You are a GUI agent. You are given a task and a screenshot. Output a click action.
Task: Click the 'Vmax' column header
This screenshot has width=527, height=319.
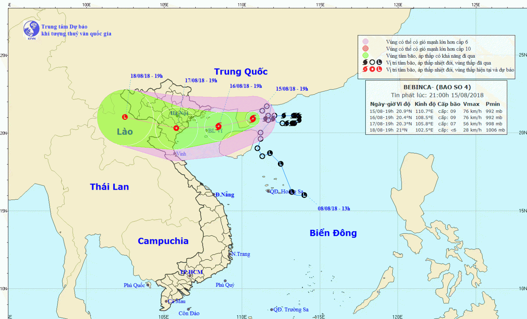click(471, 104)
